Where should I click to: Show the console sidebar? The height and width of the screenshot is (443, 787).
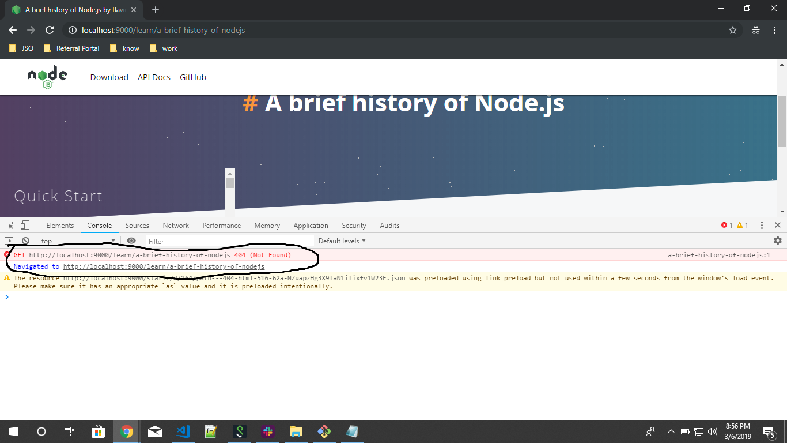click(x=9, y=241)
